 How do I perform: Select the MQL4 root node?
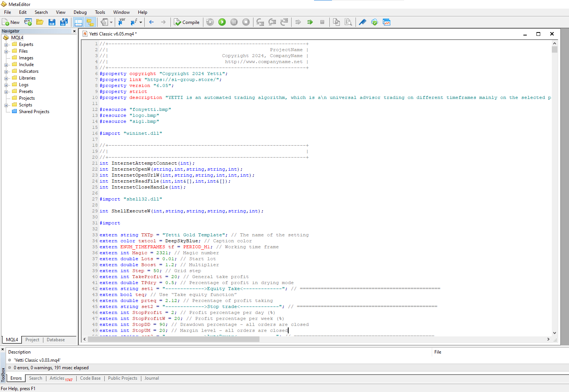click(x=17, y=38)
